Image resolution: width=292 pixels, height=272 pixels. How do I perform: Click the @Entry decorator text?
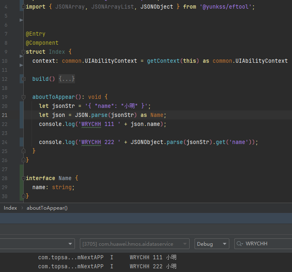36,34
